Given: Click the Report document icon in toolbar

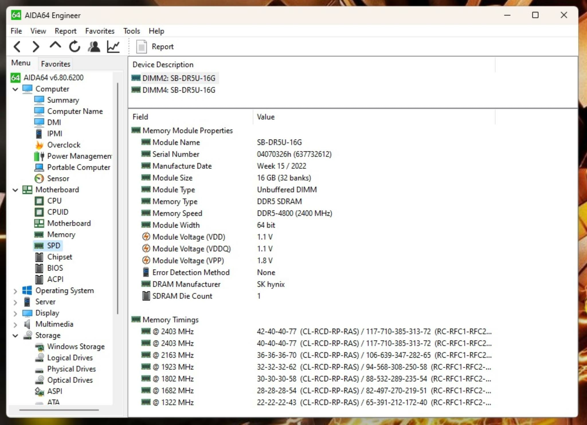Looking at the screenshot, I should pyautogui.click(x=141, y=46).
